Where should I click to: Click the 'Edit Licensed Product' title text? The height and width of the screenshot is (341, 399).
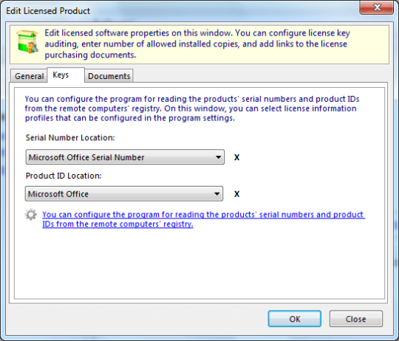point(48,11)
